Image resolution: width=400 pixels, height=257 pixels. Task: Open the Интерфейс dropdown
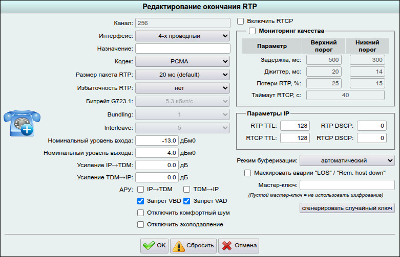coord(183,36)
